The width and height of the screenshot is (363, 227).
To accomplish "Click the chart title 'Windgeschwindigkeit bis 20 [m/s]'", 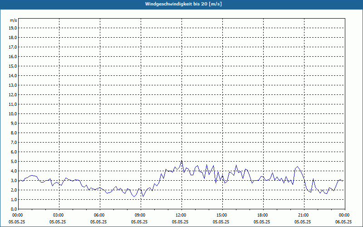I will point(183,4).
